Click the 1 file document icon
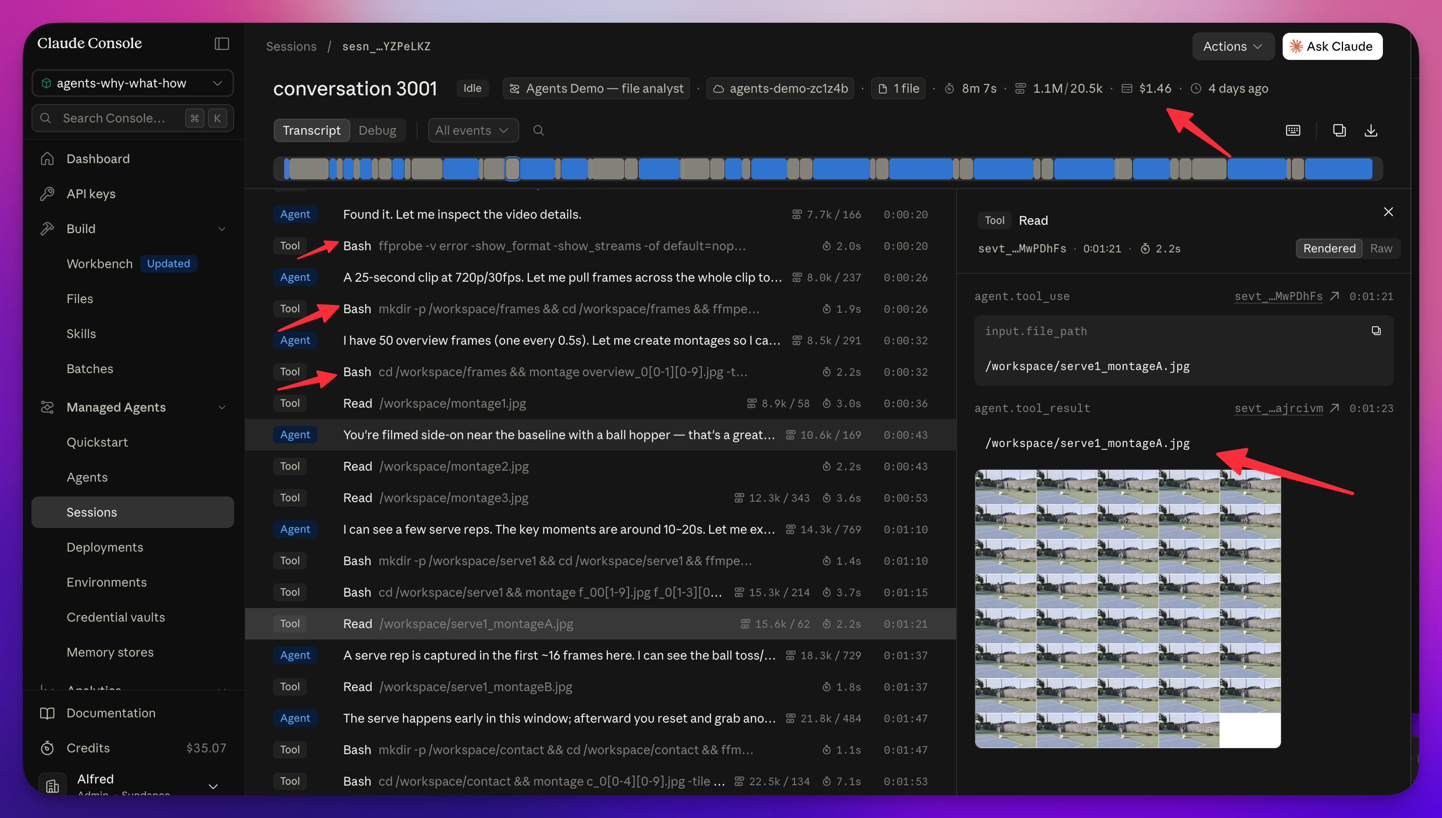This screenshot has height=818, width=1442. click(883, 88)
